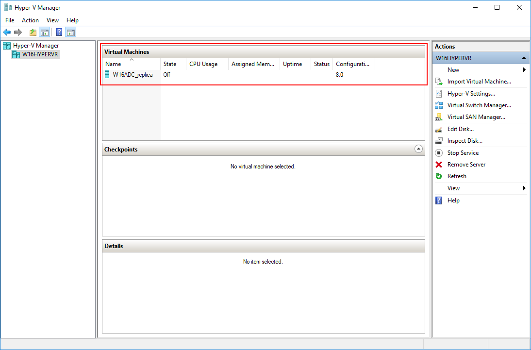Open Virtual Switch Manager... action text
The width and height of the screenshot is (531, 350).
pos(479,105)
